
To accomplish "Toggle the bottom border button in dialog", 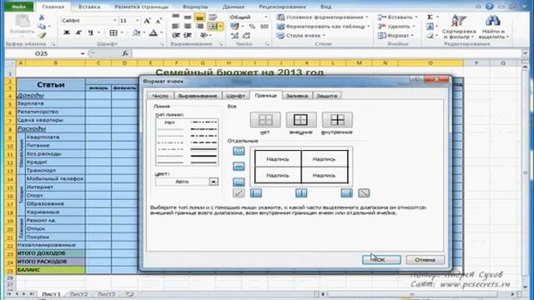I will click(x=239, y=182).
